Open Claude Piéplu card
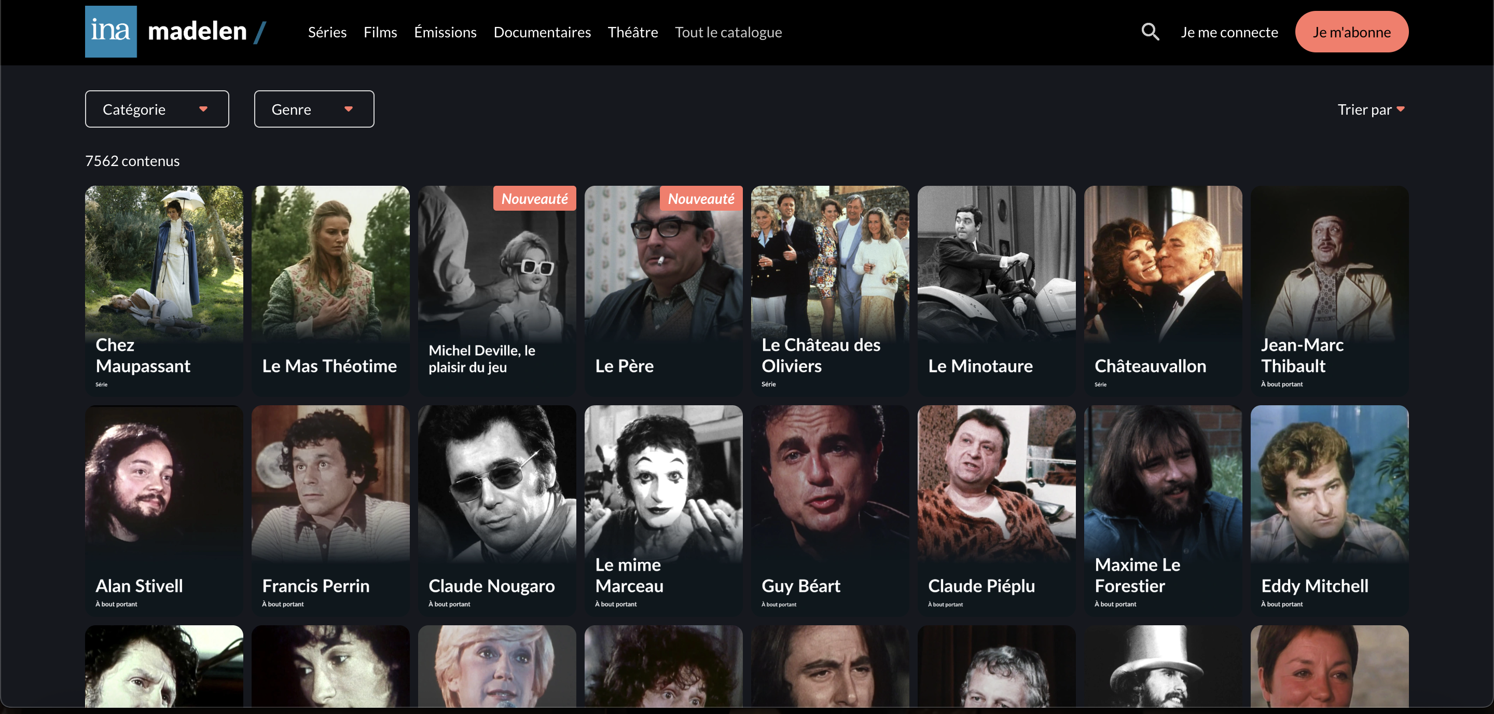This screenshot has width=1494, height=714. tap(997, 511)
